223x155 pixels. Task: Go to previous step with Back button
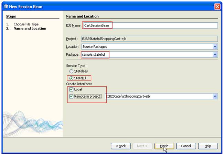(x=120, y=146)
